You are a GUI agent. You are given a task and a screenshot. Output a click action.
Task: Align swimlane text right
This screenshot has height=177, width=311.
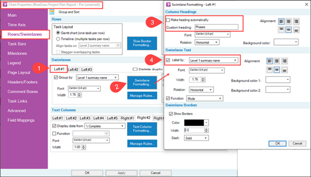284,61
